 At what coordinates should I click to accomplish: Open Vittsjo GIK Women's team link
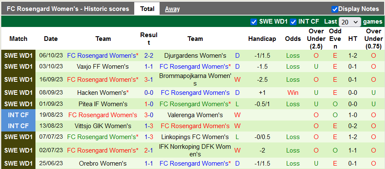(x=103, y=126)
